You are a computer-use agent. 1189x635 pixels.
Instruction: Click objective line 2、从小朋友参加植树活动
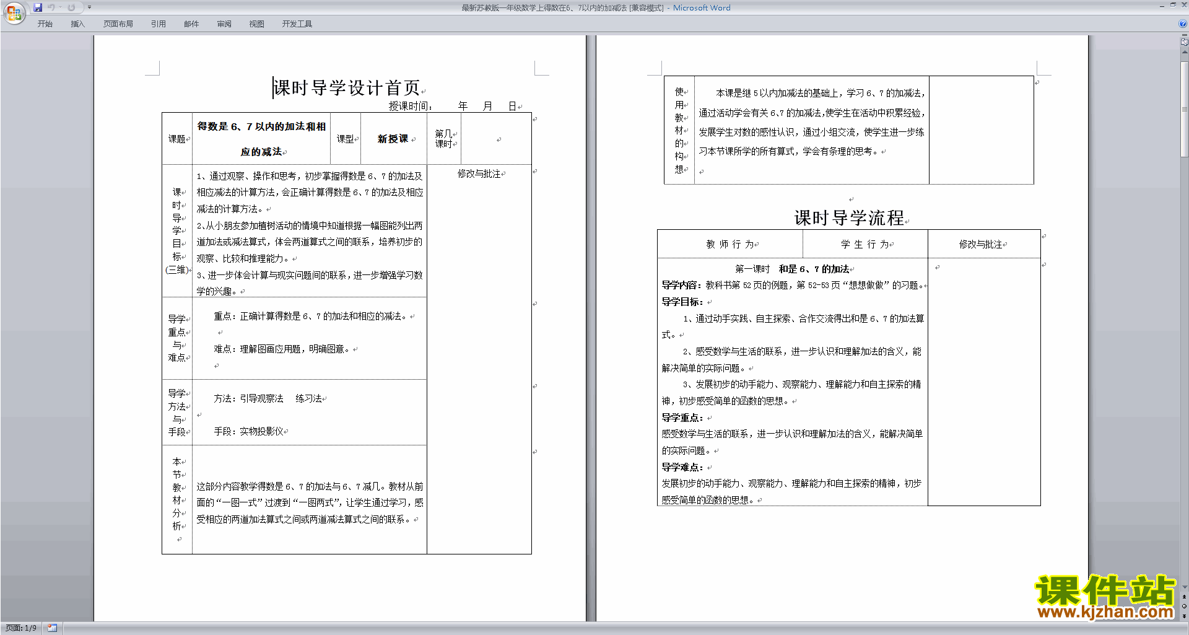pyautogui.click(x=310, y=242)
